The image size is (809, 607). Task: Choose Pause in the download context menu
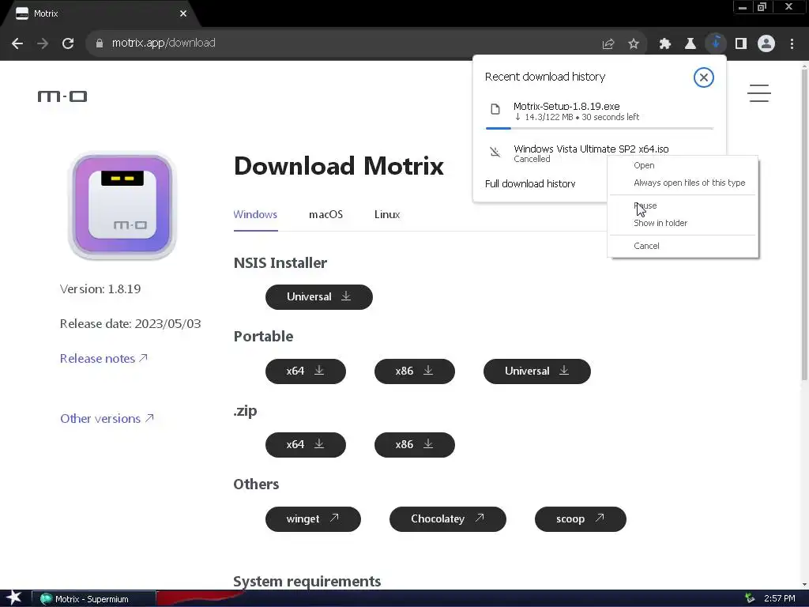point(683,205)
